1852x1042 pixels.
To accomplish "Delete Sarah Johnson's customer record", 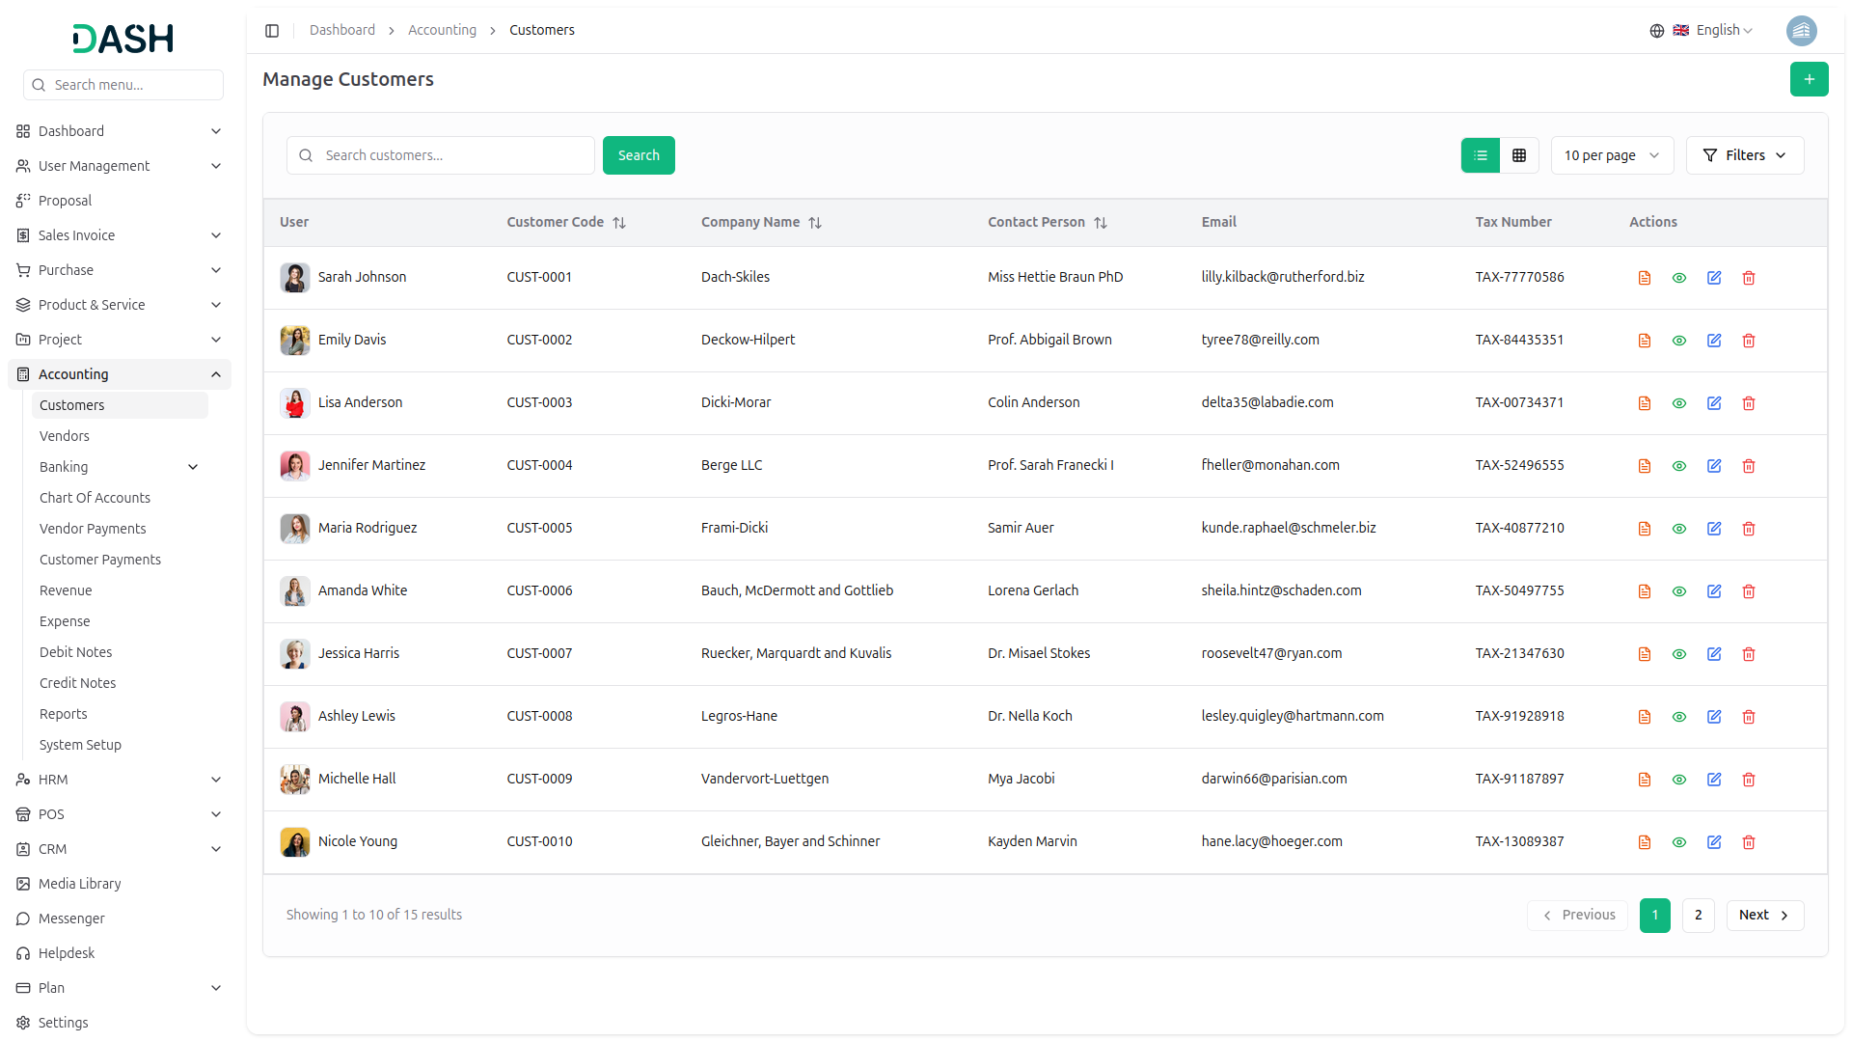I will click(x=1748, y=278).
